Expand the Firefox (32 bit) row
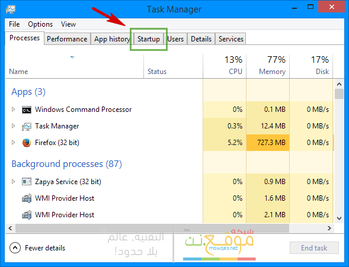This screenshot has width=349, height=267. pyautogui.click(x=14, y=143)
